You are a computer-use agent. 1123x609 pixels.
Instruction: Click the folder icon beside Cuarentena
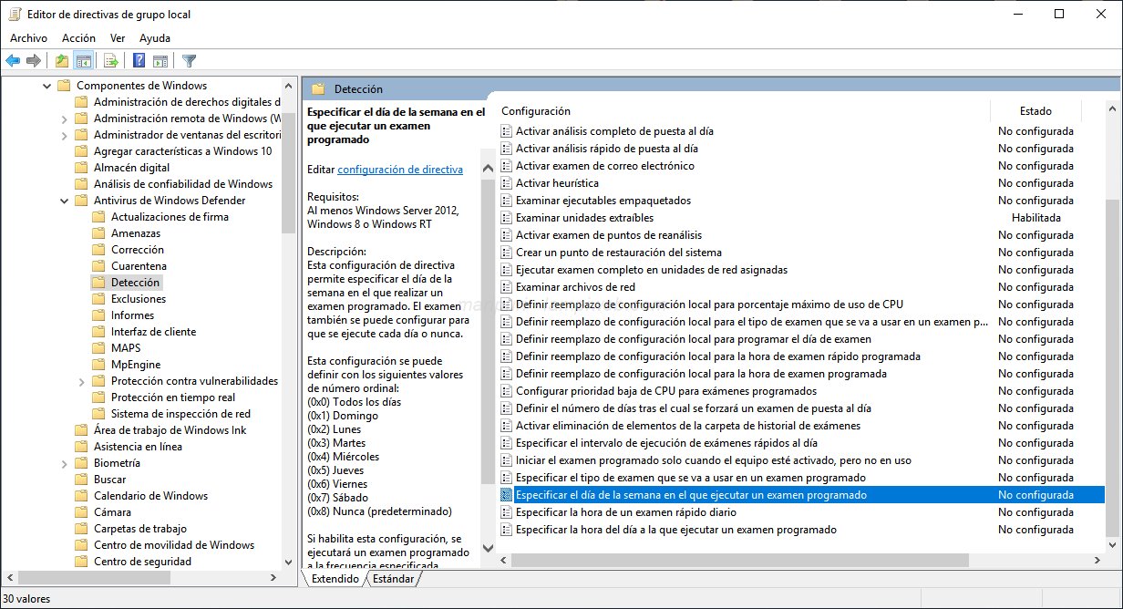(98, 266)
